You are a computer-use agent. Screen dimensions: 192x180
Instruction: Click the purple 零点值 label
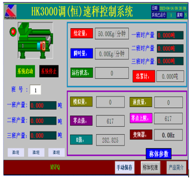point(81,121)
